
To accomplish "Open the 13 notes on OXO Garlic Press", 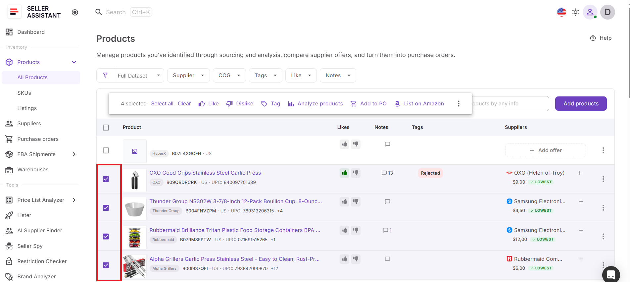I will coord(387,173).
